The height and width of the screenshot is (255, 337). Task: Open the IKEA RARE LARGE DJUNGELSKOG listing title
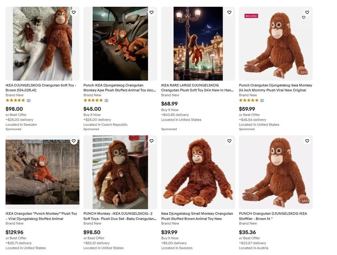coord(197,88)
